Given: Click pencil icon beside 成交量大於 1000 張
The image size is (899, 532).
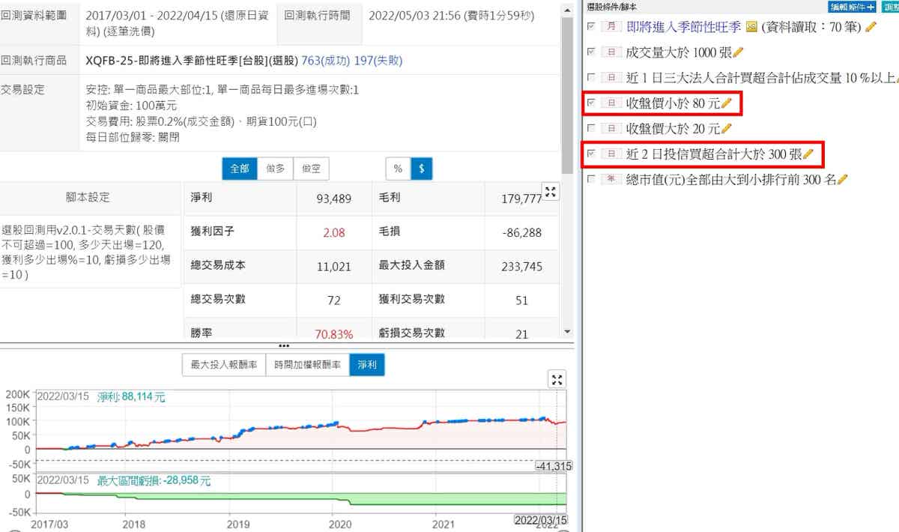Looking at the screenshot, I should pyautogui.click(x=738, y=52).
